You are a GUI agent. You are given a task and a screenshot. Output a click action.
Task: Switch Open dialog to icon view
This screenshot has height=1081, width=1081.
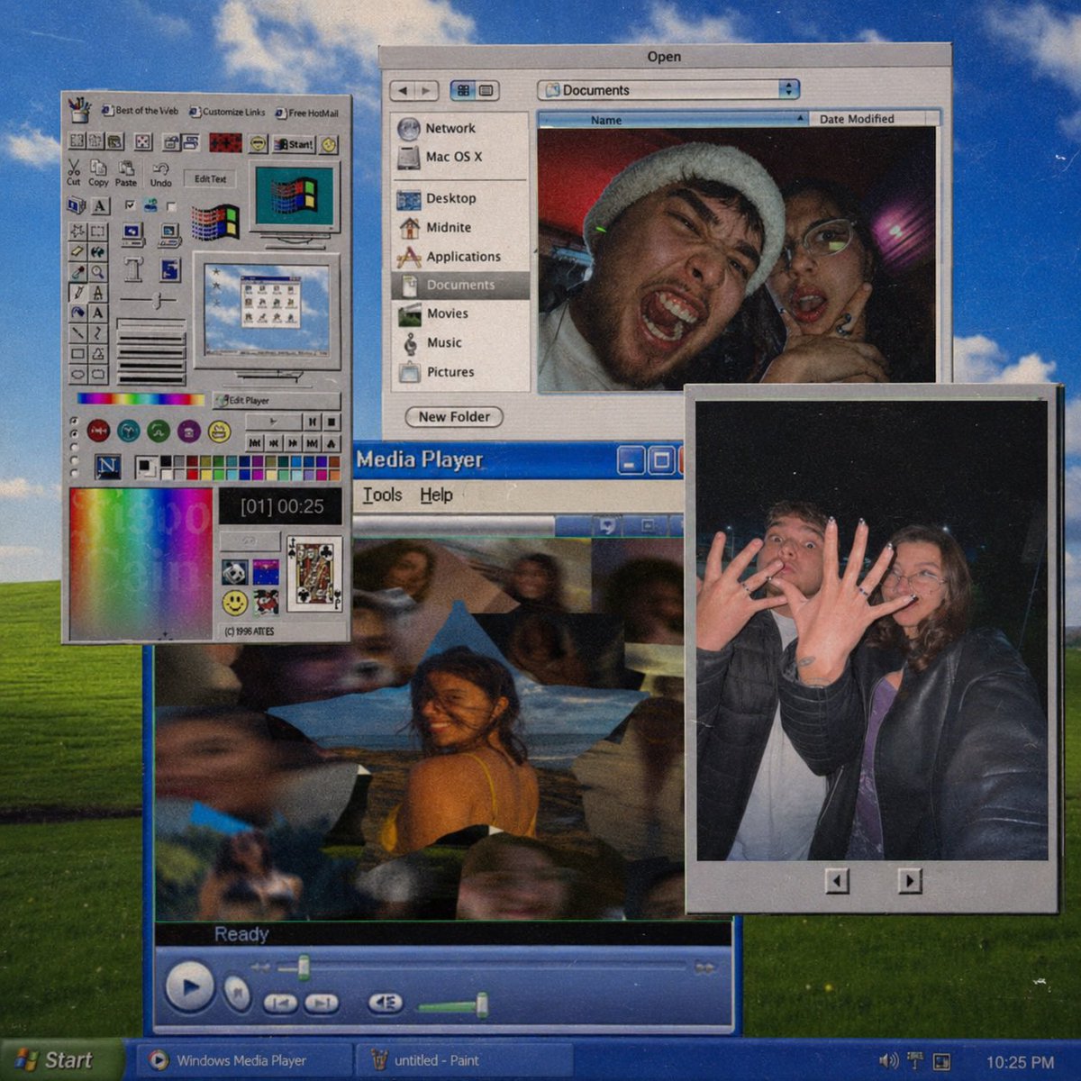pyautogui.click(x=463, y=90)
